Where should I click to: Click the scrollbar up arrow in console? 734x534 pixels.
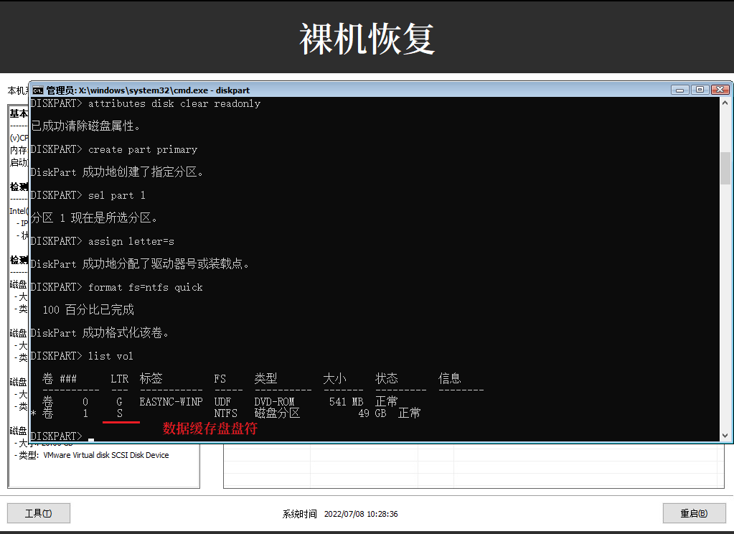coord(725,104)
